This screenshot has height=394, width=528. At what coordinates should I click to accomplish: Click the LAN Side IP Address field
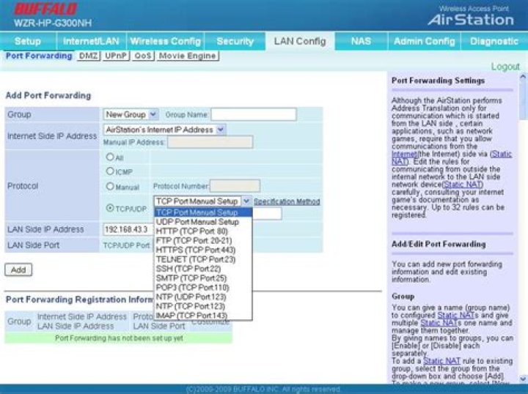pyautogui.click(x=128, y=229)
